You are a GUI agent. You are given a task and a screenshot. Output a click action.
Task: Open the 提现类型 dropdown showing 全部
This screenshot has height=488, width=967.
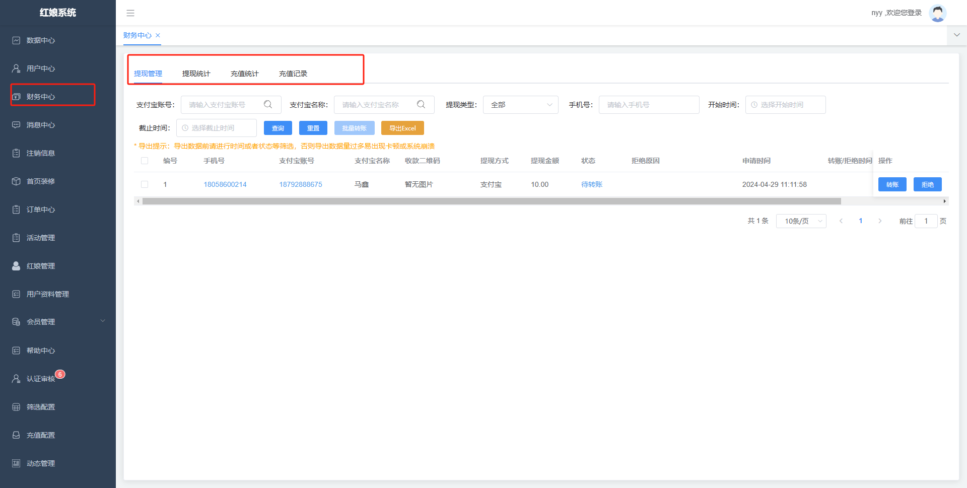520,105
